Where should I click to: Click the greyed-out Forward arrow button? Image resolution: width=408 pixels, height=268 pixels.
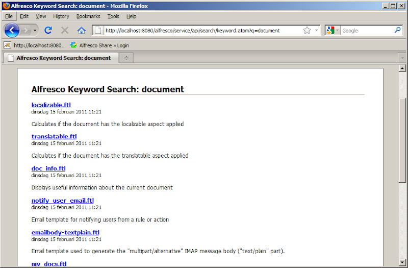click(25, 31)
